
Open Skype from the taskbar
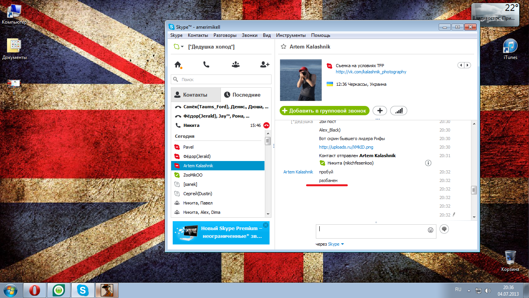[x=82, y=290]
